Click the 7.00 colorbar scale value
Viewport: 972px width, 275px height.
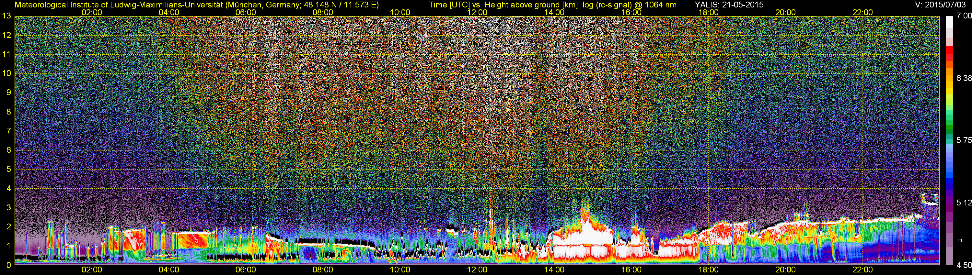click(x=964, y=16)
